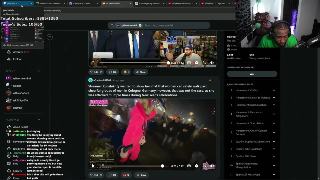Open u/raptors201966 profile
This screenshot has height=180, width=320.
pyautogui.click(x=102, y=80)
